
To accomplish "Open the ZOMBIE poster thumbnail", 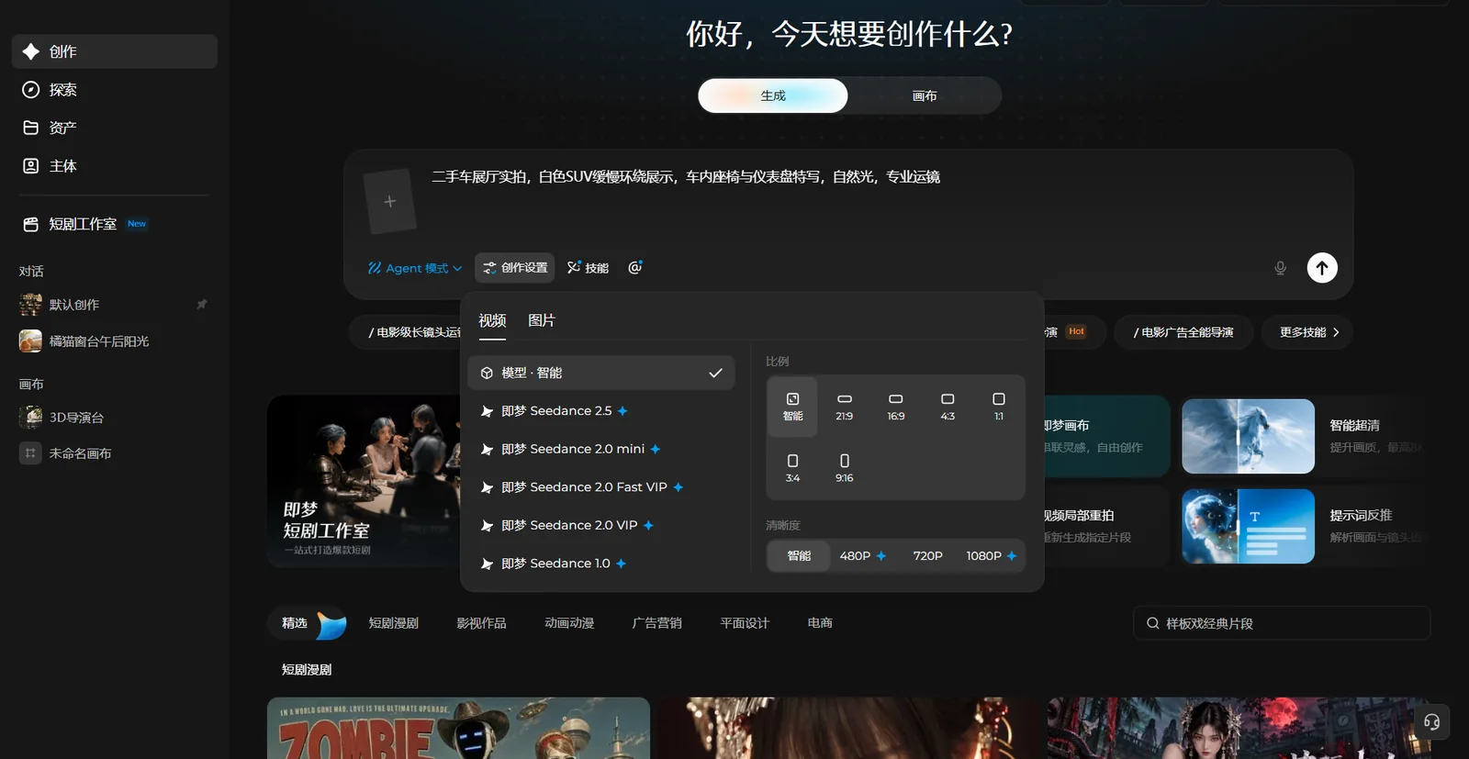I will (x=458, y=728).
